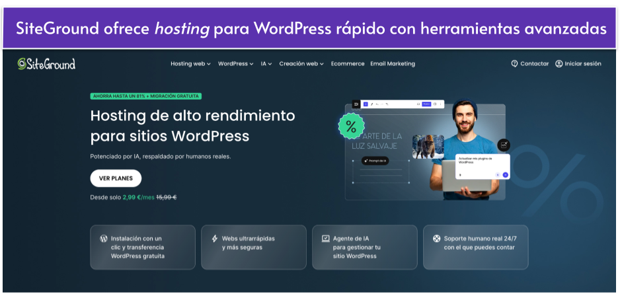Click the green percent discount badge
Image resolution: width=620 pixels, height=298 pixels.
pyautogui.click(x=351, y=126)
